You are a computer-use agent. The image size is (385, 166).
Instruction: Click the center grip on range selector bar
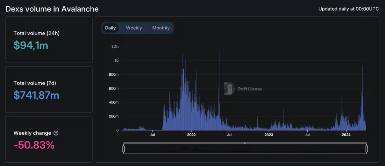(245, 143)
